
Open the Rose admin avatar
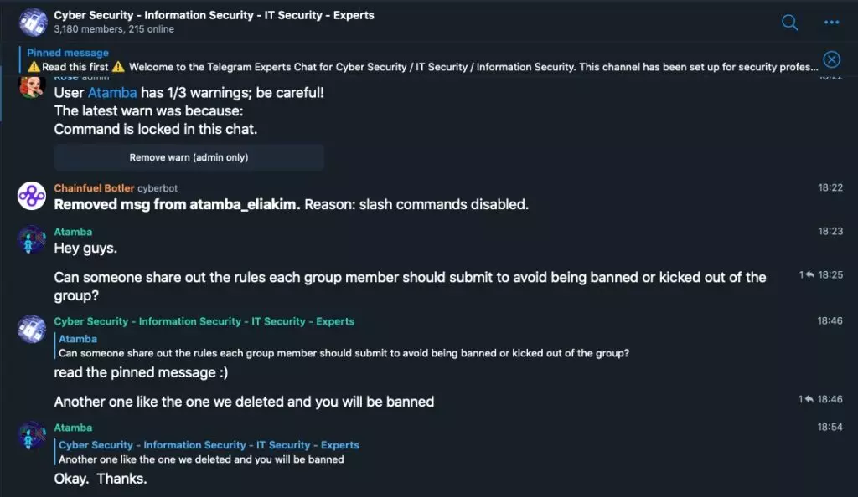32,87
